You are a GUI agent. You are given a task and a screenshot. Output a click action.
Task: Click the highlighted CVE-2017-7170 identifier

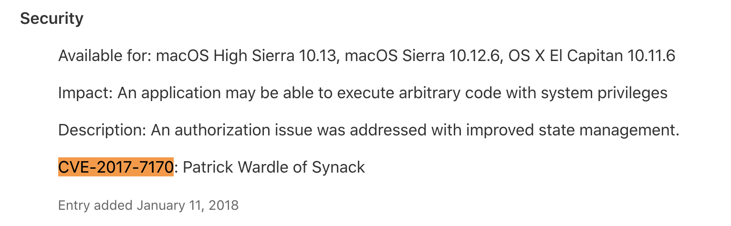(x=115, y=167)
